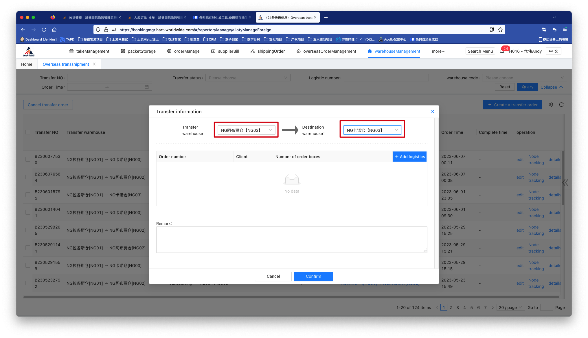
Task: Click the table refresh icon
Action: (561, 105)
